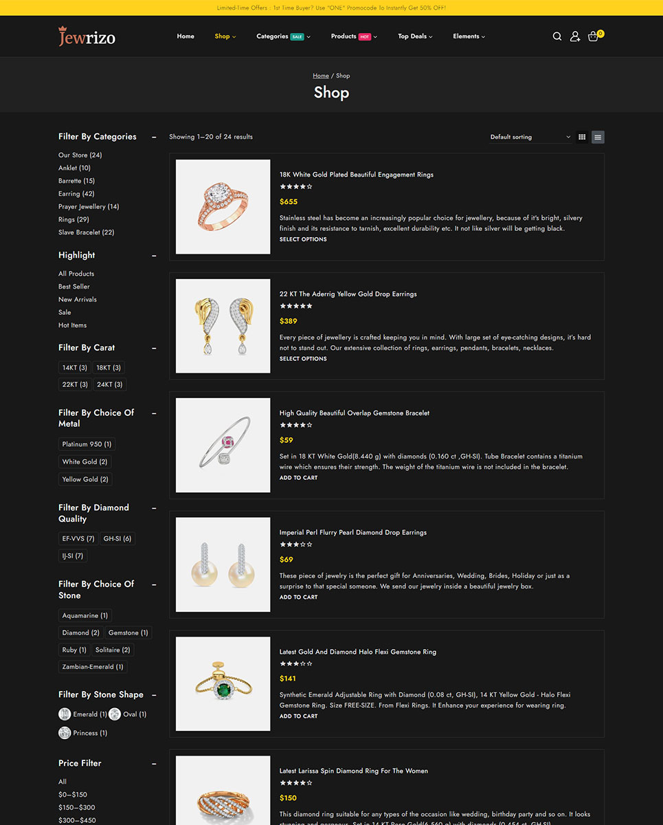Switch to list view layout
663x825 pixels.
point(598,137)
